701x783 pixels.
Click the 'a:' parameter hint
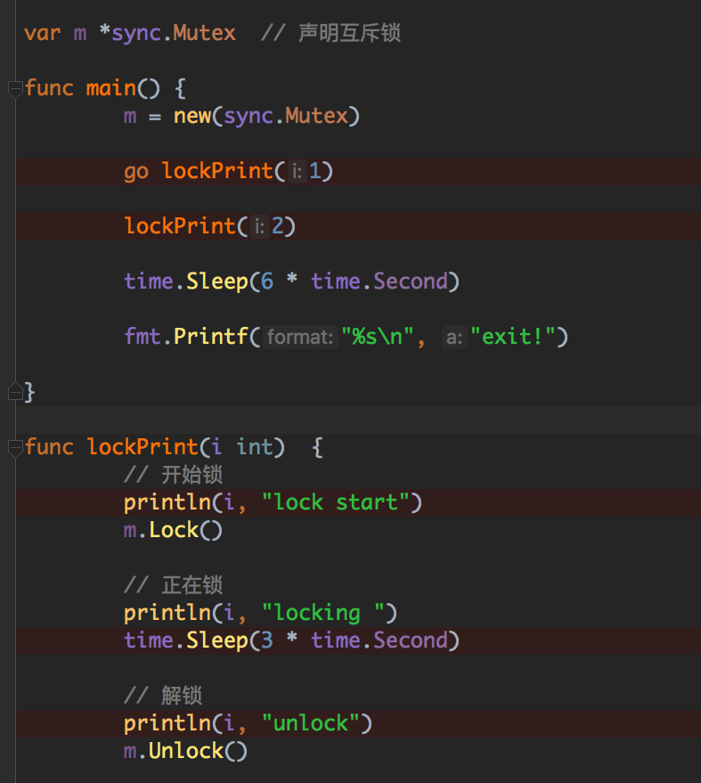coord(454,337)
